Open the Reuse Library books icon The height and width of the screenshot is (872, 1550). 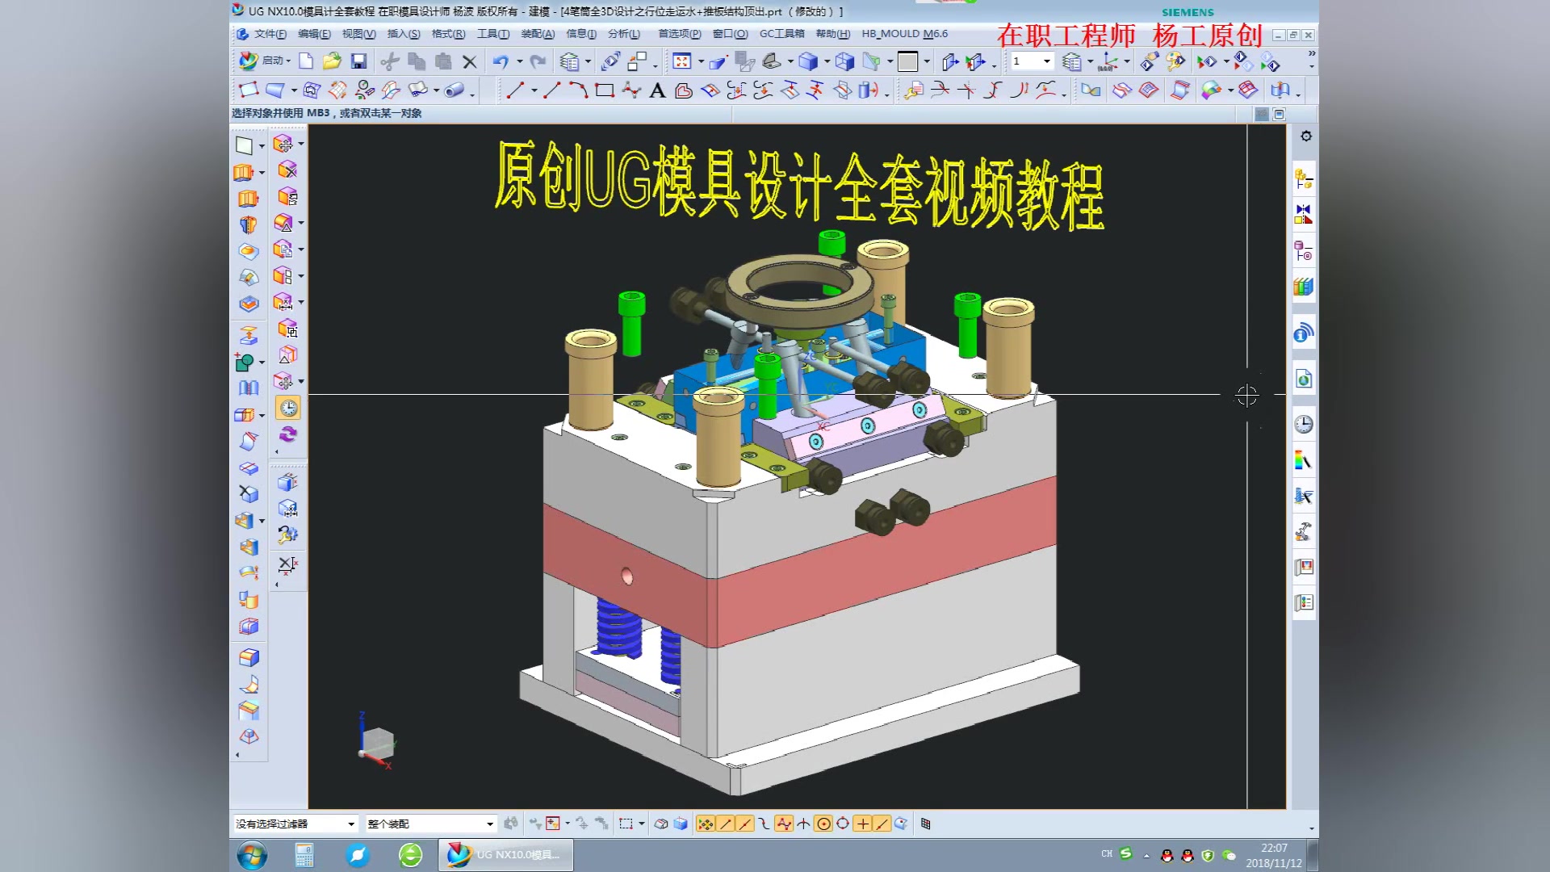[x=1304, y=287]
